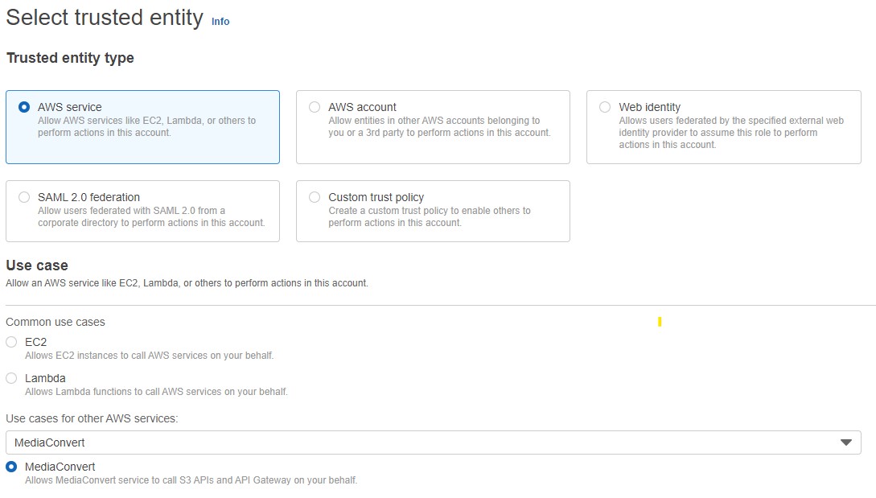Pick the SAML 2.0 federation radio option

click(24, 197)
